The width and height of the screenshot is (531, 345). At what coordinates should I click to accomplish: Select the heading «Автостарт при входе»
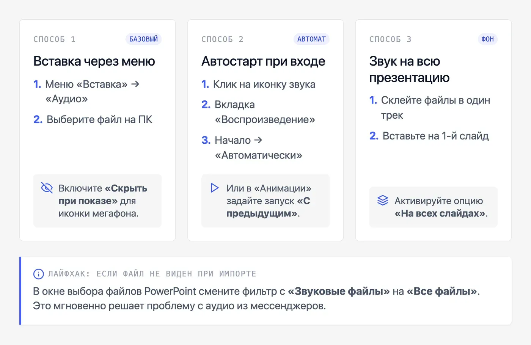(x=263, y=61)
